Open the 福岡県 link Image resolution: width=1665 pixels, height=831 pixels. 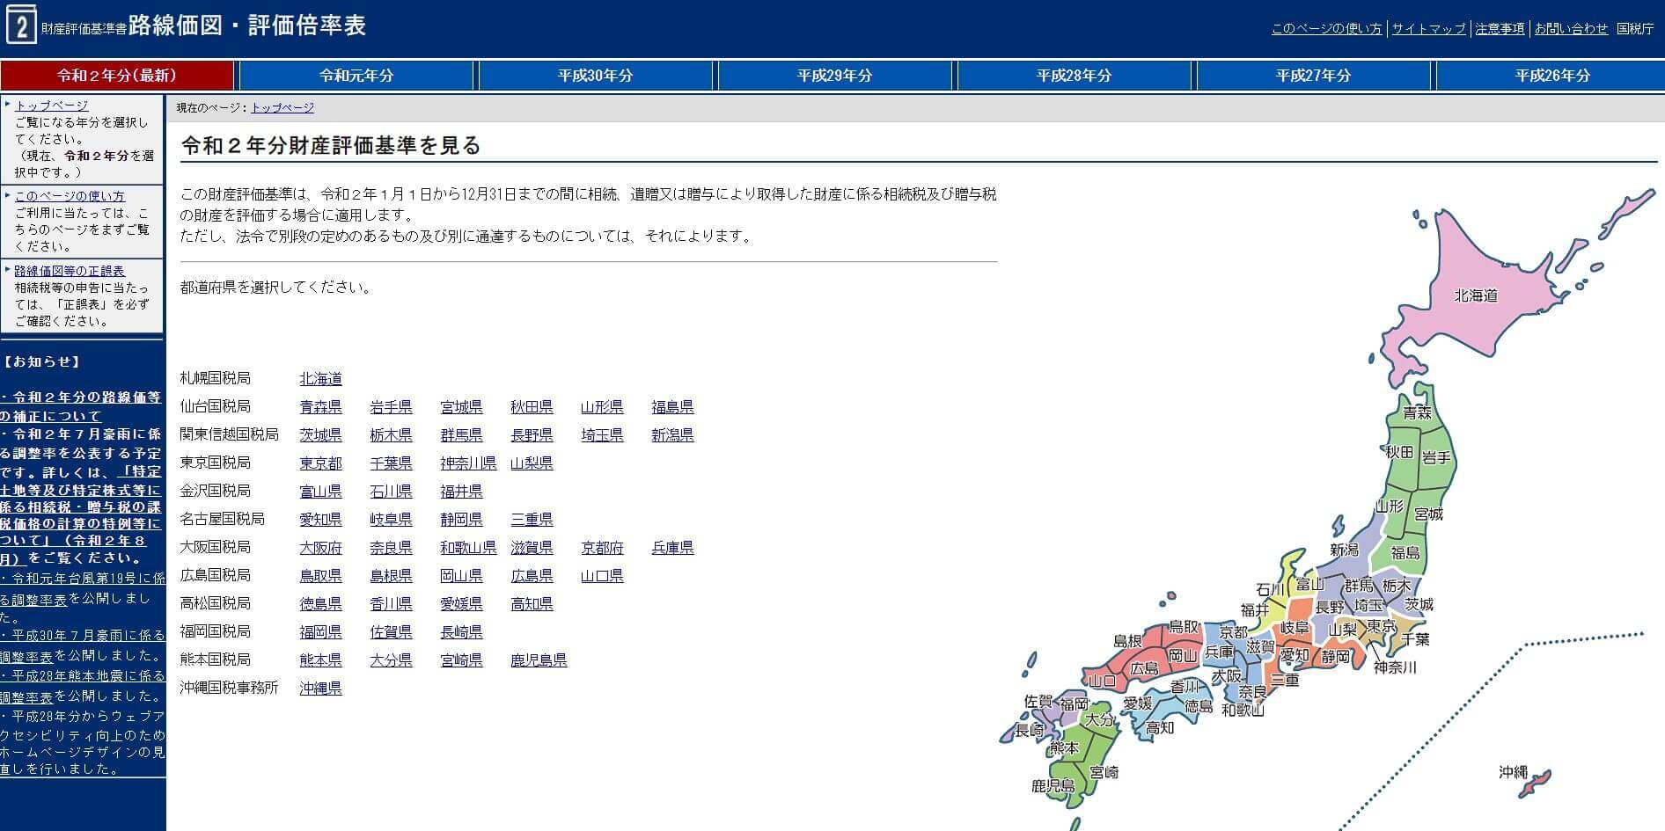[x=320, y=632]
